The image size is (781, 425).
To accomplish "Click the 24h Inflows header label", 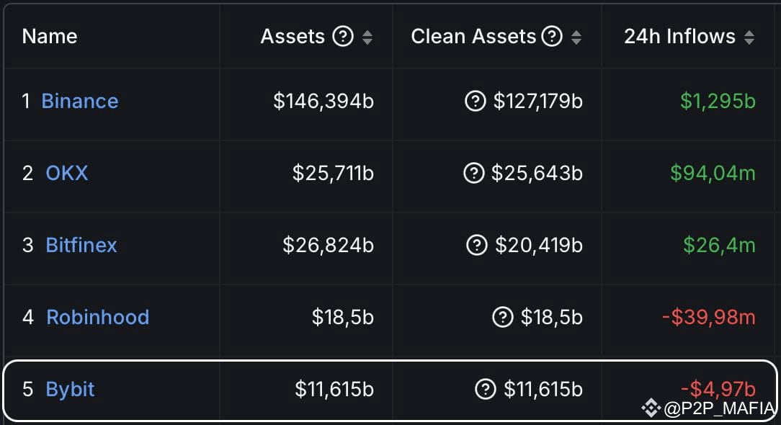I will 679,36.
